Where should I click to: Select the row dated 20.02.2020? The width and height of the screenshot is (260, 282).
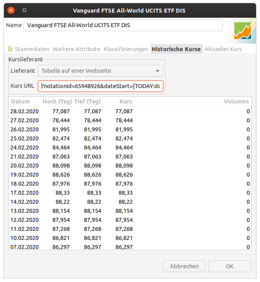[130, 166]
